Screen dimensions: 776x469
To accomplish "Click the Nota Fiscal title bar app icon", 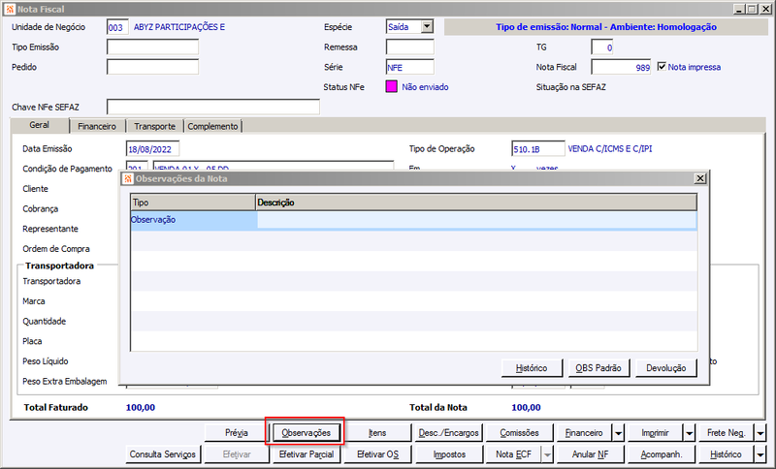I will click(10, 9).
